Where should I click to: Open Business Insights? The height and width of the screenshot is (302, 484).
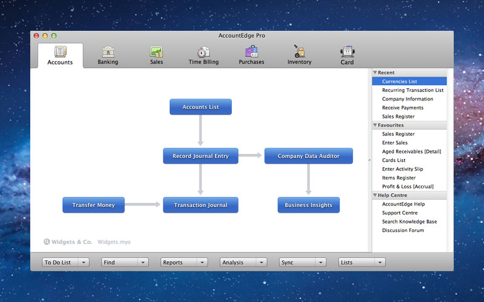click(x=309, y=205)
